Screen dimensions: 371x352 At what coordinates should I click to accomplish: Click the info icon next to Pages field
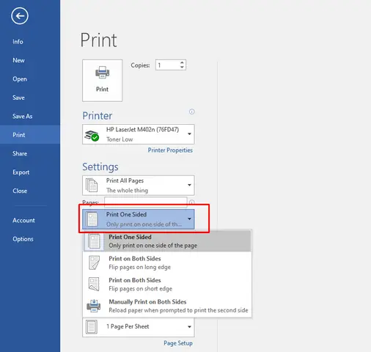point(192,202)
